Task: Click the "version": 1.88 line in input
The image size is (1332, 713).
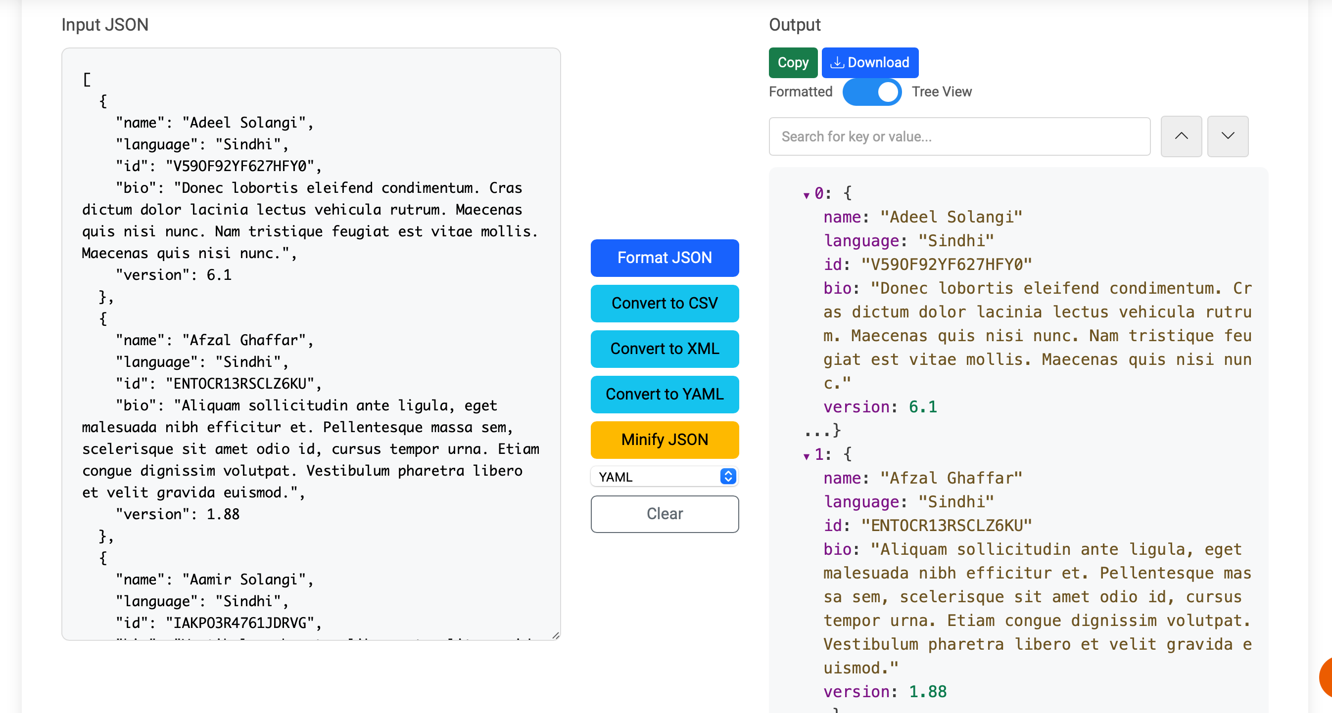Action: click(177, 514)
